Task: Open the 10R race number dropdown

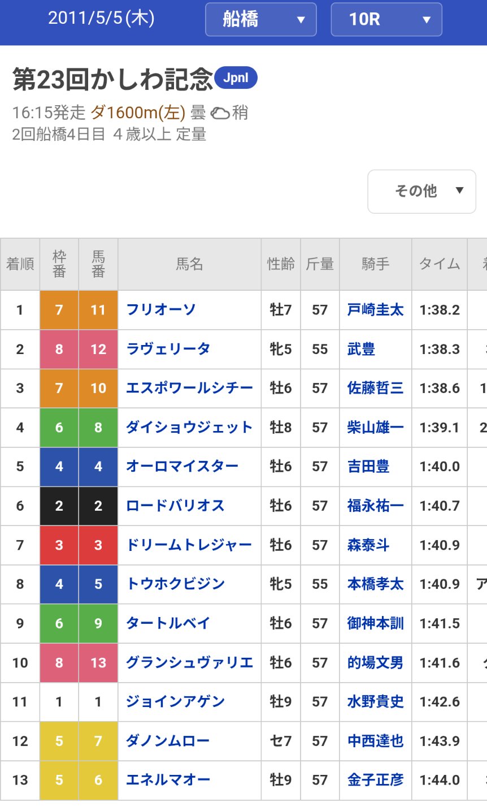Action: [386, 20]
